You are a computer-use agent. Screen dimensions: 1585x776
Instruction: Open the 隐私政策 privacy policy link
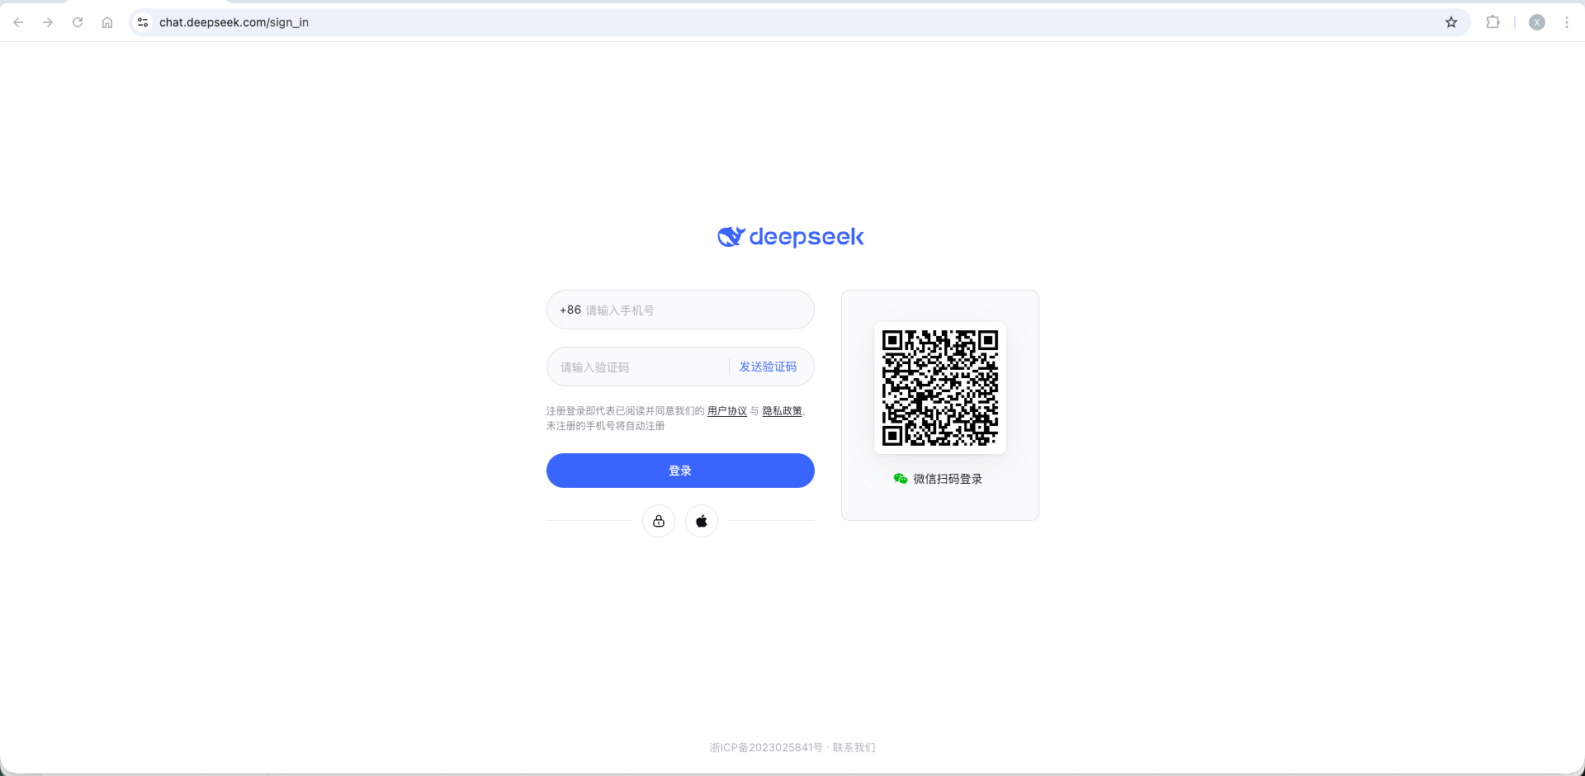pos(782,411)
